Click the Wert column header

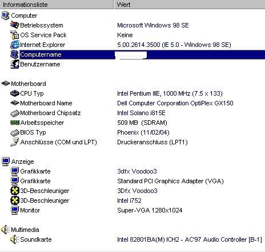point(190,5)
